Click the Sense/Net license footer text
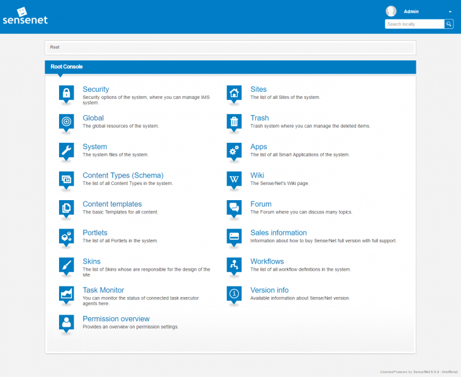 pos(419,372)
